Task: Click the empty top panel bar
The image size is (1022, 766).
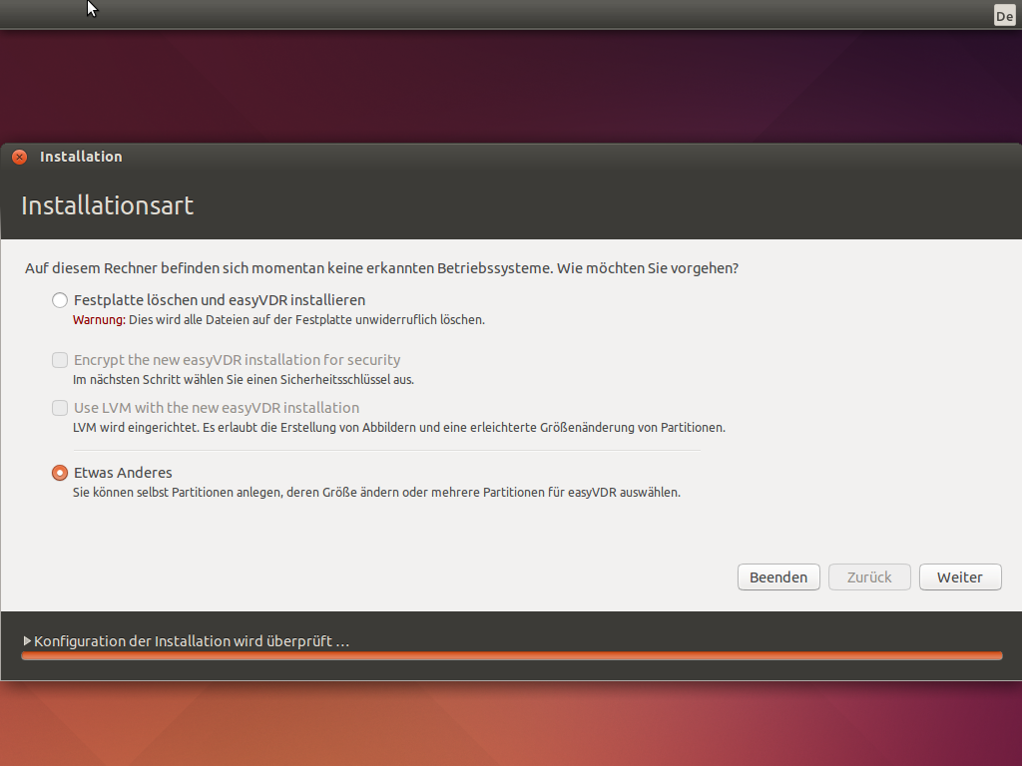Action: (x=499, y=14)
